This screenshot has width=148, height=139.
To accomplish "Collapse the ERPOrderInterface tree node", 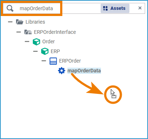I will [x=19, y=32].
